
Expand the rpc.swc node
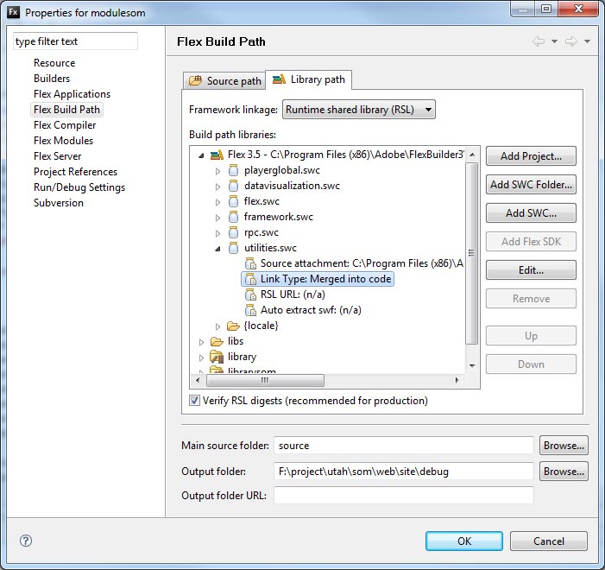point(217,233)
